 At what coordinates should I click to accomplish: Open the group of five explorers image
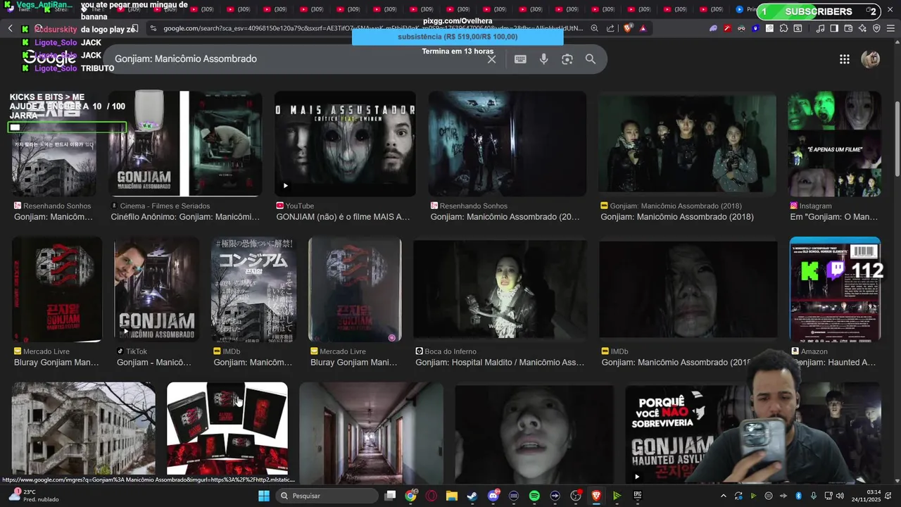point(688,144)
